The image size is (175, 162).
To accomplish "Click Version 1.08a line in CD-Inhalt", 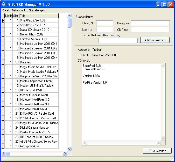I will tap(91, 76).
